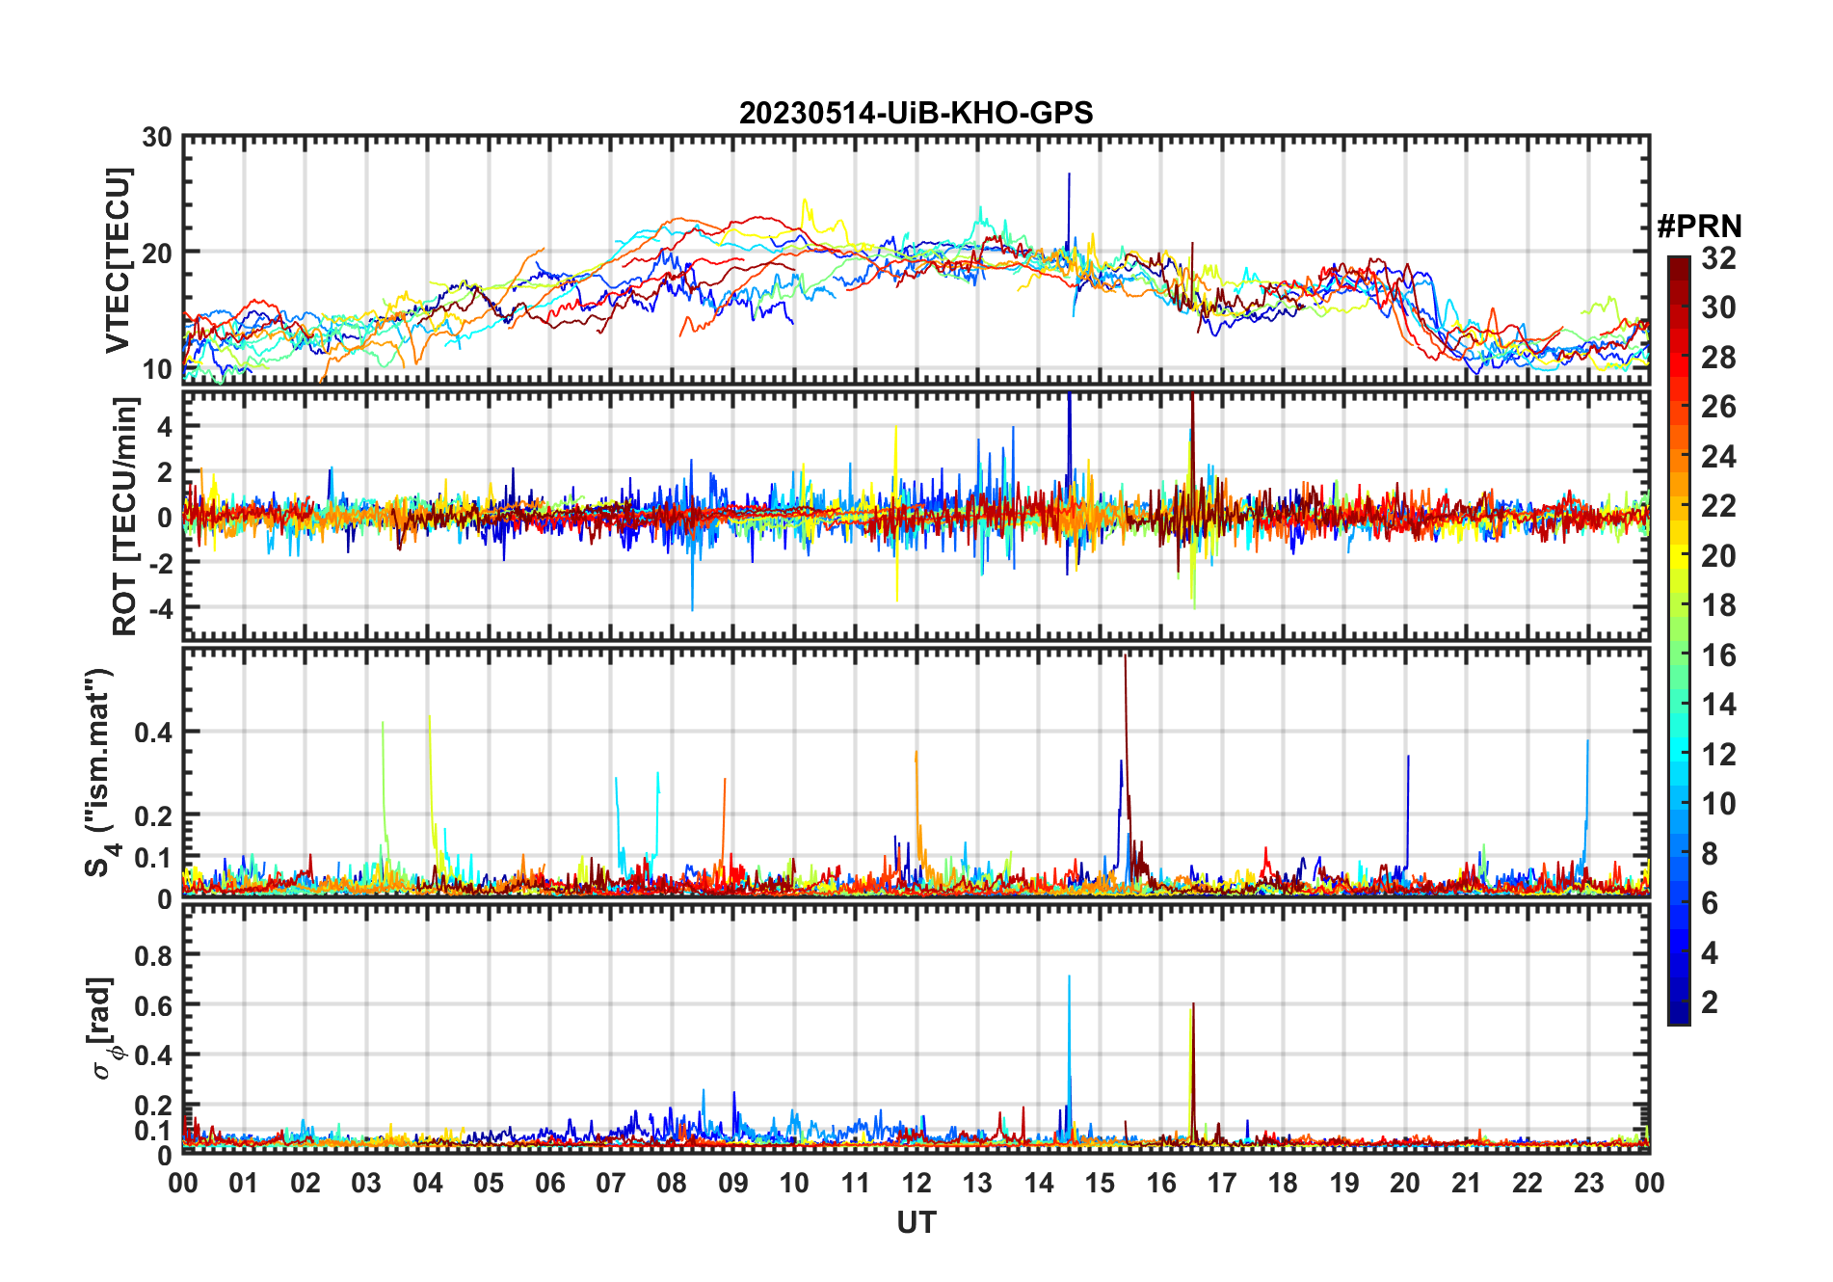
Task: Click x-axis tick label 06
Action: 550,1184
